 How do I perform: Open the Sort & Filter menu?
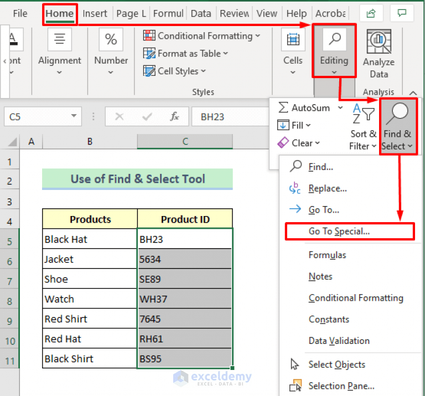pos(363,127)
